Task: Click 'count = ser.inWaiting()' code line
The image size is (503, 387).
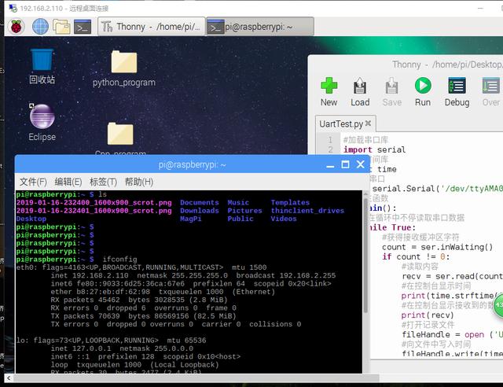Action: tap(437, 247)
